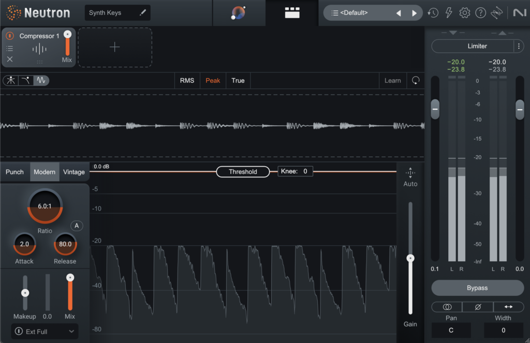Click the Pan value field C

(x=451, y=330)
